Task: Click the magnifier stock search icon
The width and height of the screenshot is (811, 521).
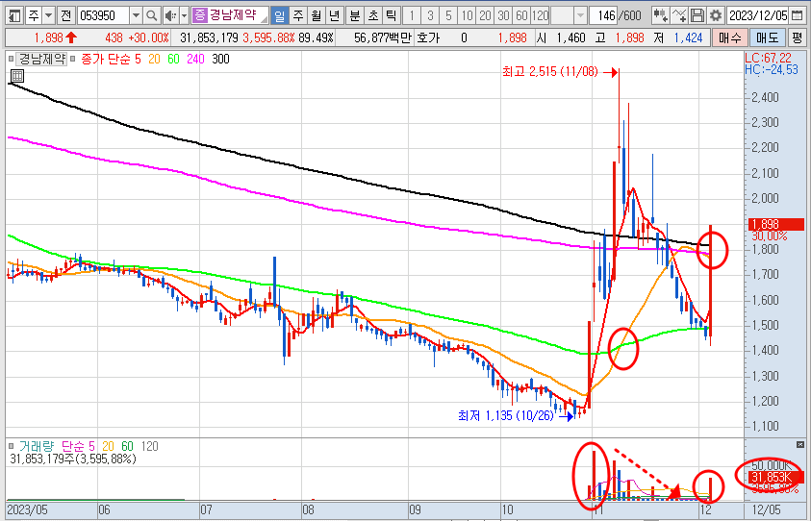Action: click(152, 15)
